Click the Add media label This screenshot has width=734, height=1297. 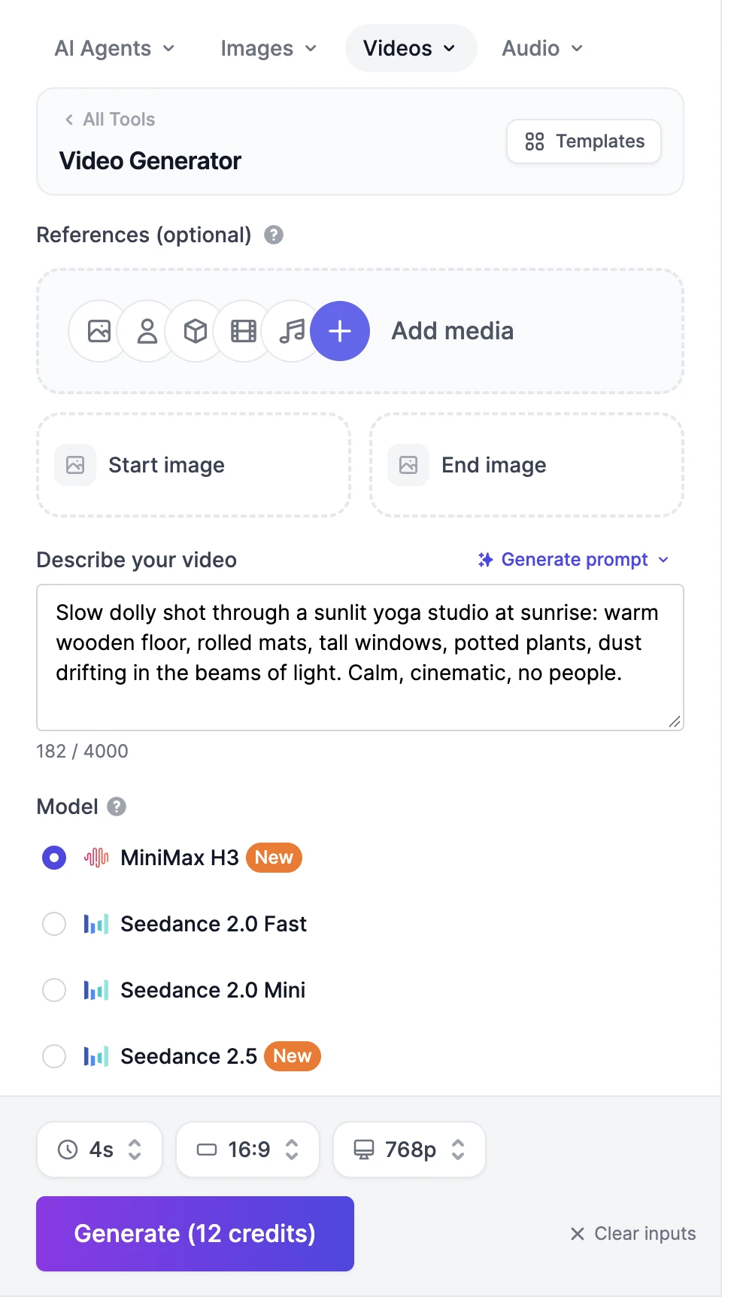453,331
